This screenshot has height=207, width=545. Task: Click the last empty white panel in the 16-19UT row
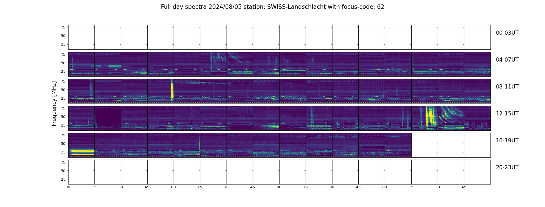pos(477,145)
